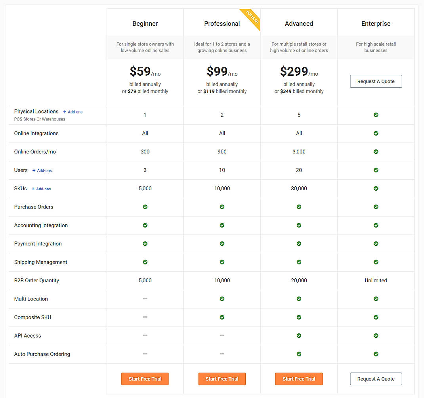
Task: Select the Payment Integration checkmark for Advanced
Action: [299, 243]
